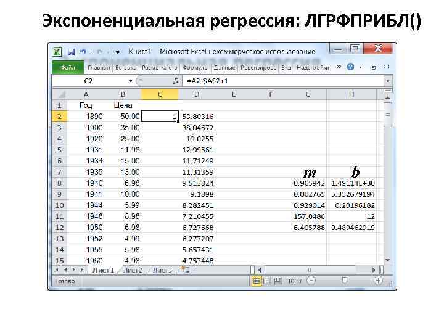Open the Name Box dropdown arrow
The width and height of the screenshot is (444, 333).
point(130,81)
